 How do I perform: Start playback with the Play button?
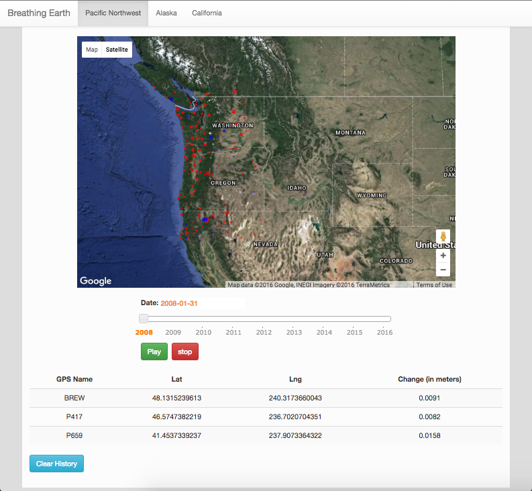(154, 351)
